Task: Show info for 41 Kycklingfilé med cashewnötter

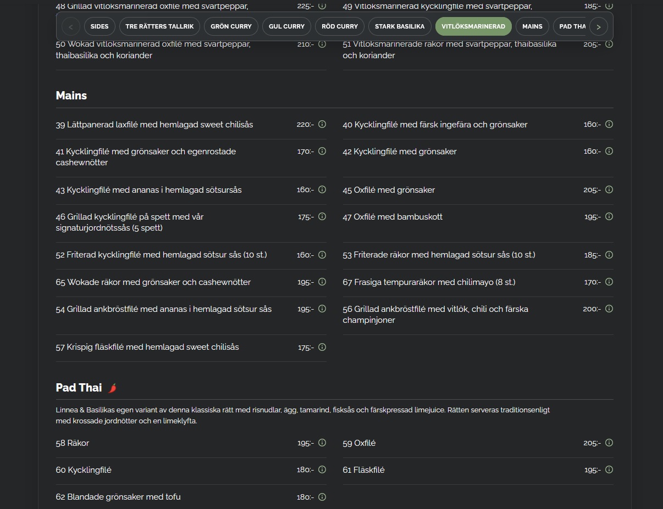Action: 322,151
